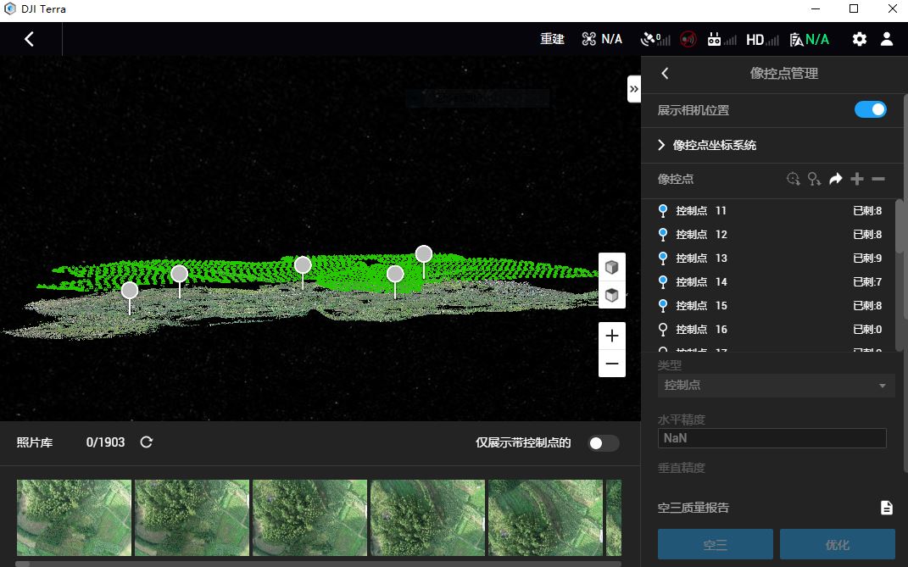This screenshot has width=908, height=567.
Task: Open the 空三质量报告 document icon
Action: click(x=887, y=508)
